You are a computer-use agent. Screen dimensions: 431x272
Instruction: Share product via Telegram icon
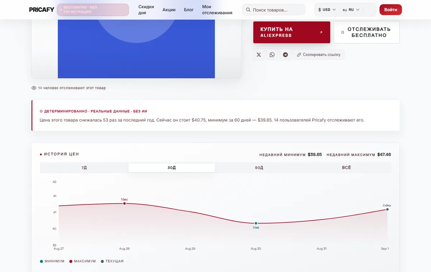point(285,55)
